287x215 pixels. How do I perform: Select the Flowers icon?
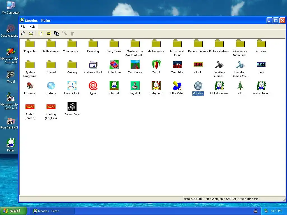30,86
